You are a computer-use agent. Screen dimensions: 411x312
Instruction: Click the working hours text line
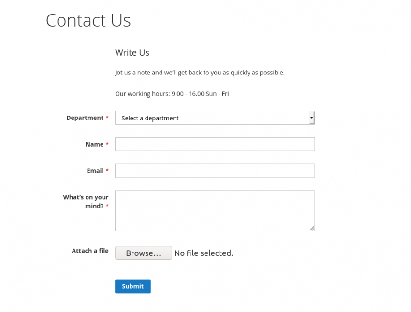pos(171,93)
